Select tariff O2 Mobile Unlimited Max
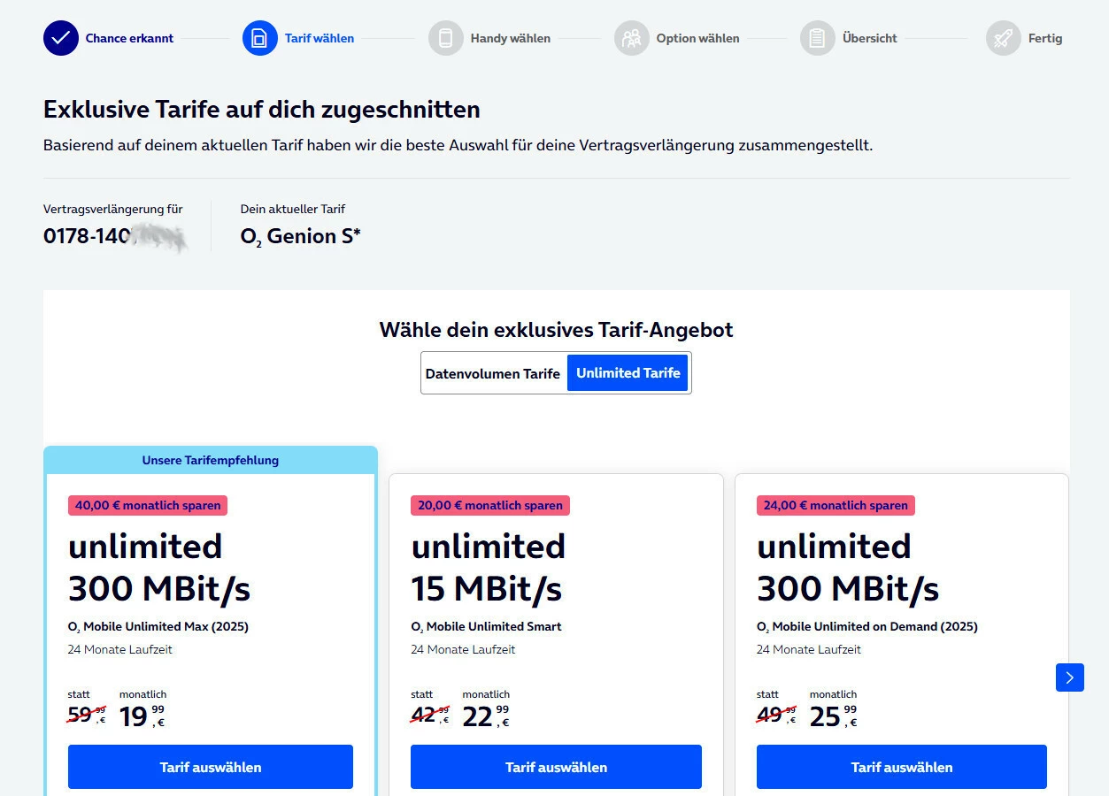1109x796 pixels. coord(210,767)
